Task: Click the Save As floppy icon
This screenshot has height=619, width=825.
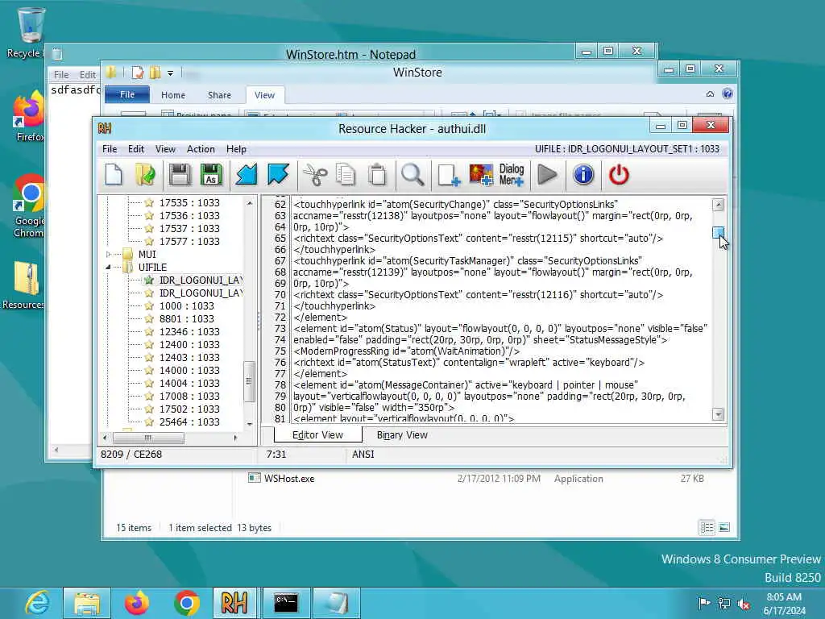Action: (212, 175)
